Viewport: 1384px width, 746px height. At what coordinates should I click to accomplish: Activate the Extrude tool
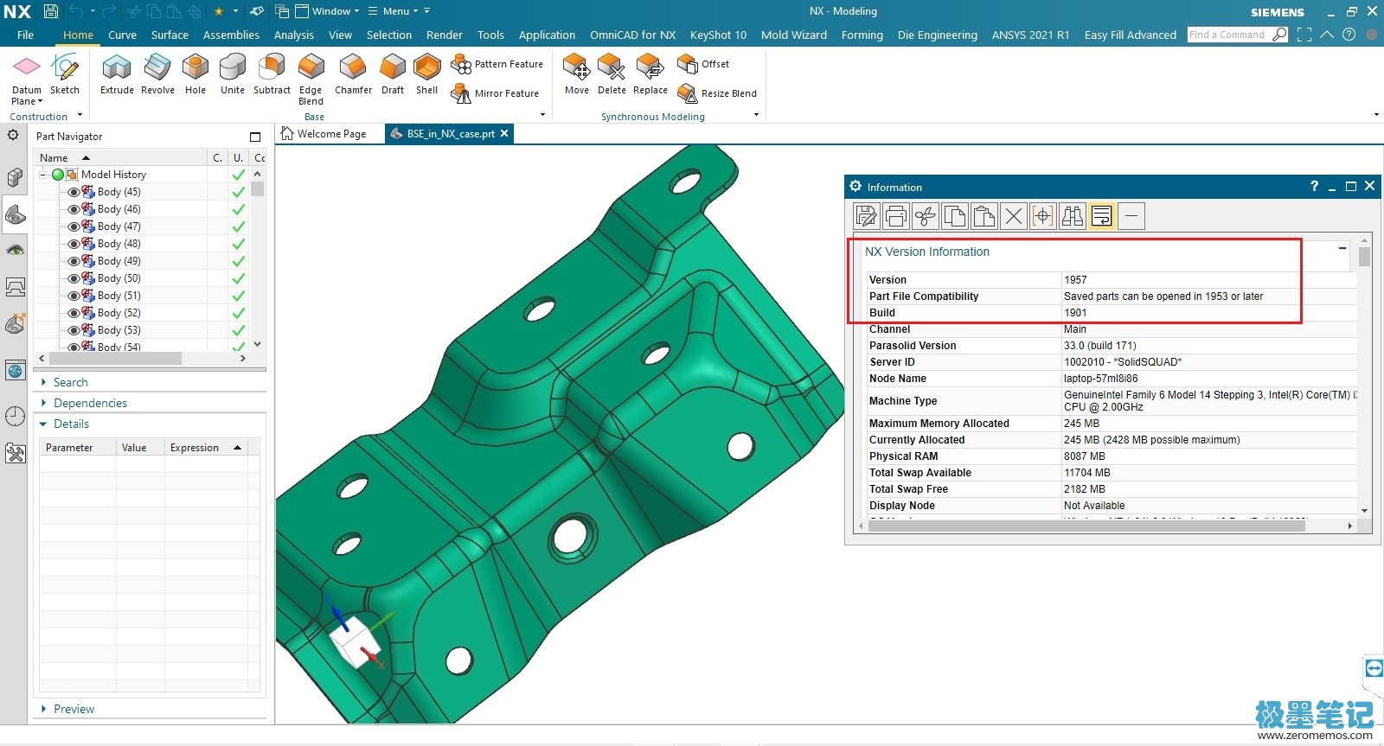click(x=117, y=74)
